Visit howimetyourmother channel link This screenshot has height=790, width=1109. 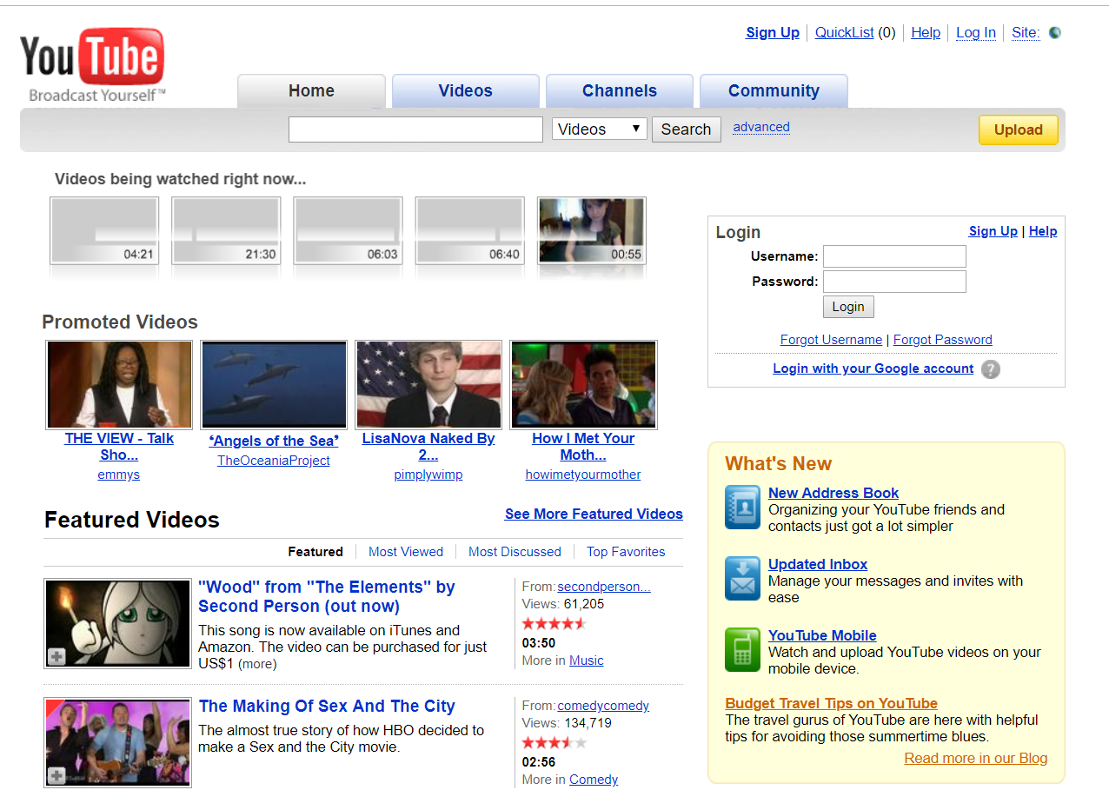coord(583,475)
